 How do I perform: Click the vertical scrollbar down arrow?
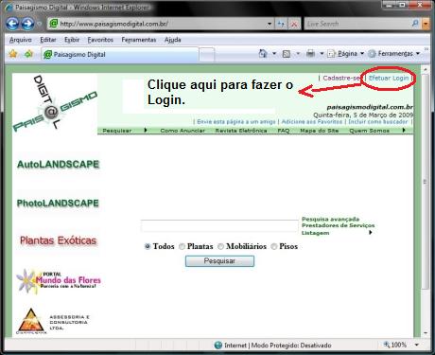click(426, 333)
